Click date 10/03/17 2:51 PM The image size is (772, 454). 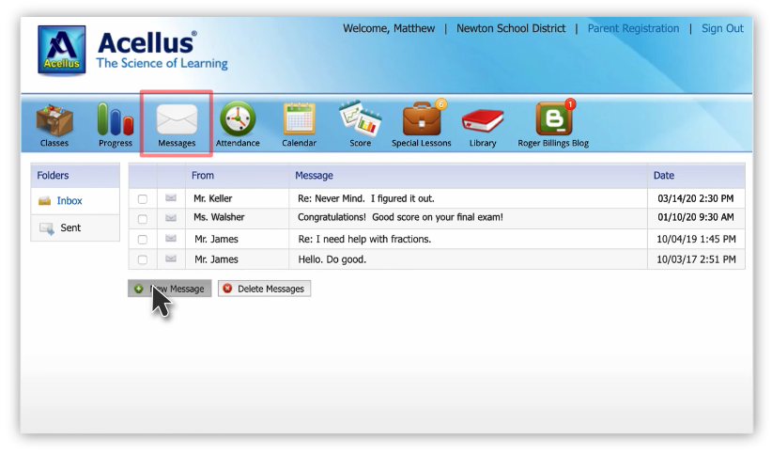pos(696,259)
